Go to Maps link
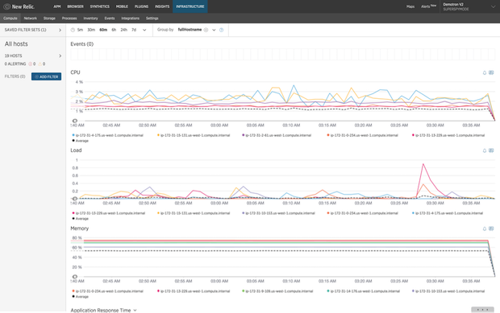This screenshot has height=313, width=500. point(410,6)
